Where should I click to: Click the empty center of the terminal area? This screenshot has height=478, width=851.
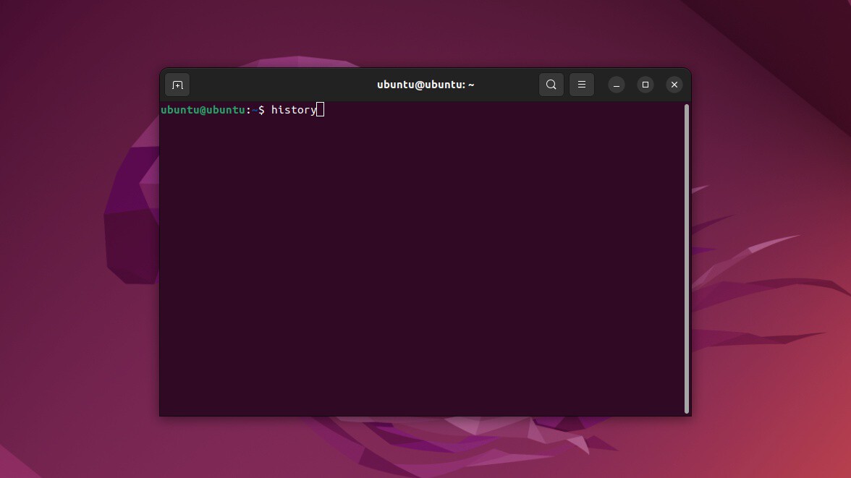423,260
